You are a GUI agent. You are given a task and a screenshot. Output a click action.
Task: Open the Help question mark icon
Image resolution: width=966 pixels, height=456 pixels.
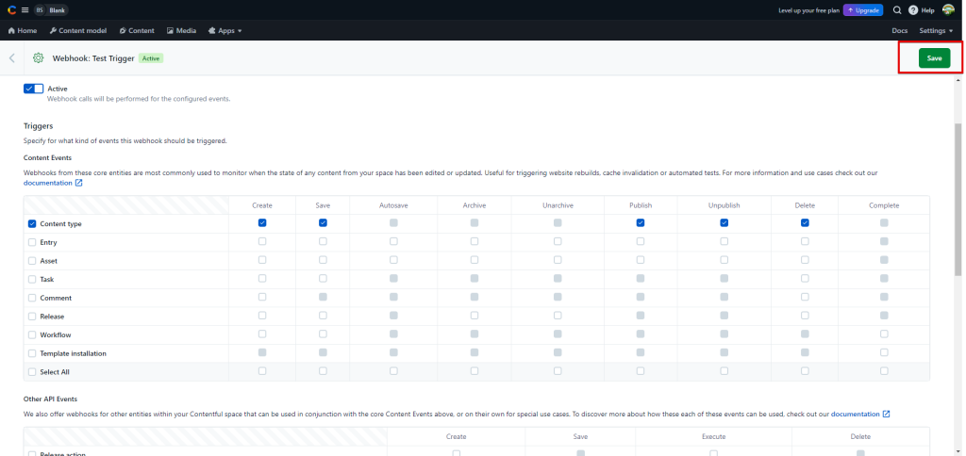912,9
